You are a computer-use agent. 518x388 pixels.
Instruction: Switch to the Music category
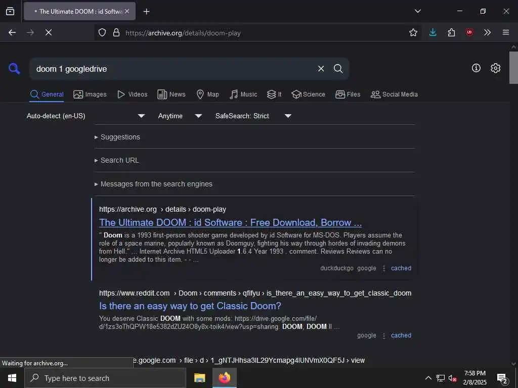coord(243,94)
